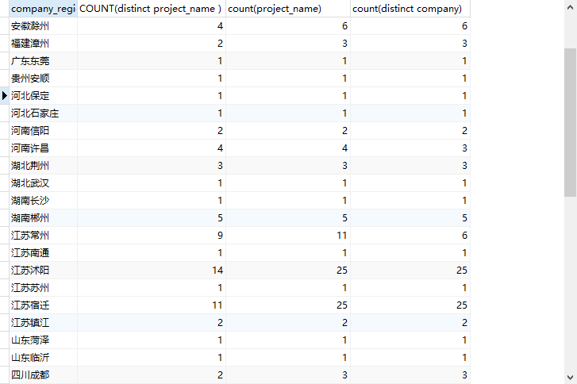
Task: Select the 福建漳州 region cell
Action: point(43,44)
